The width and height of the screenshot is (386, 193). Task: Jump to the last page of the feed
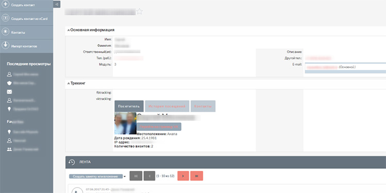(x=197, y=176)
